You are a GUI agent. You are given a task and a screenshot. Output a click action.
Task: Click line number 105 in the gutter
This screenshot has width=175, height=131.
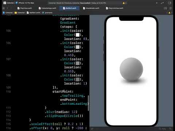point(8,31)
